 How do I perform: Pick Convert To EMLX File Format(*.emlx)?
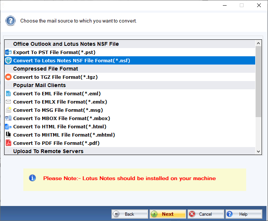(x=130, y=102)
